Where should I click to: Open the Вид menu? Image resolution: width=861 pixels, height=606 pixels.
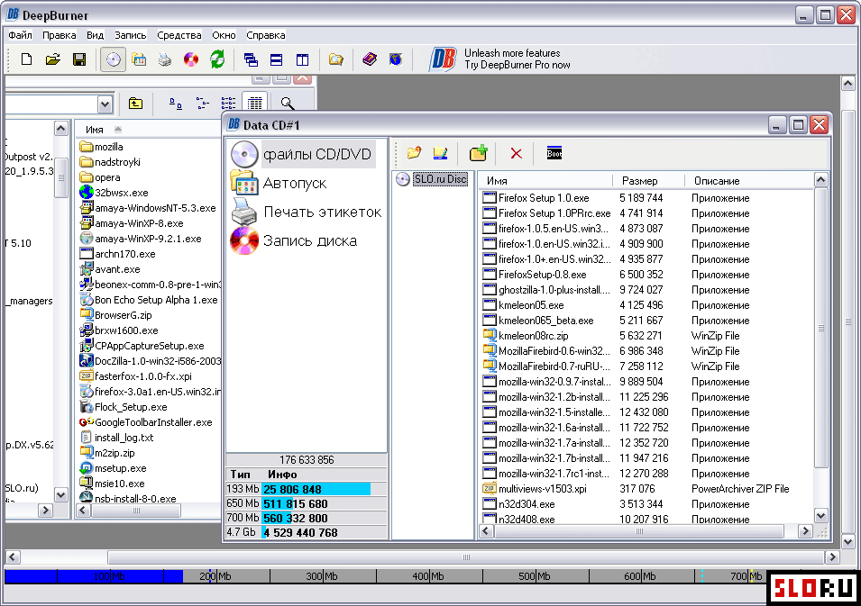(x=95, y=35)
